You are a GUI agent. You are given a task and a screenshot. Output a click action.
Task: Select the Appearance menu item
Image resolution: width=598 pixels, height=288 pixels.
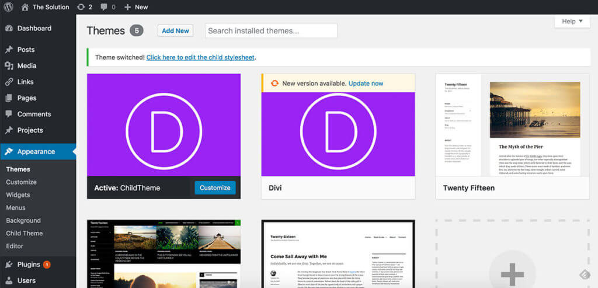click(38, 151)
